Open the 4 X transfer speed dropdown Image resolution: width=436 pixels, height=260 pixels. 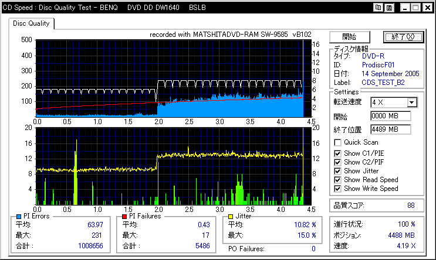coord(411,102)
